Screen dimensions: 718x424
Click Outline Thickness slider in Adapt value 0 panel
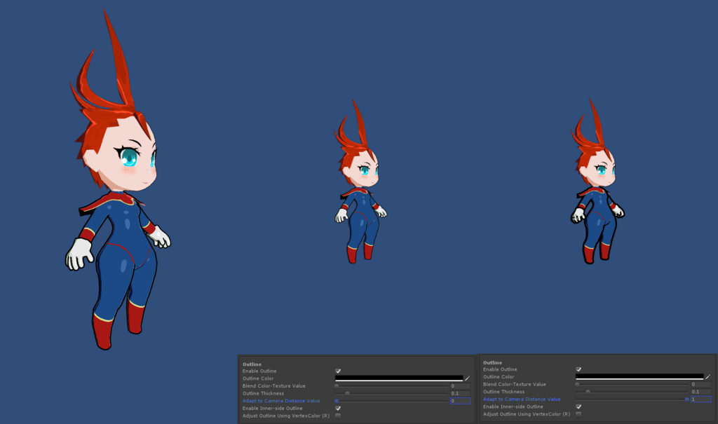click(391, 393)
